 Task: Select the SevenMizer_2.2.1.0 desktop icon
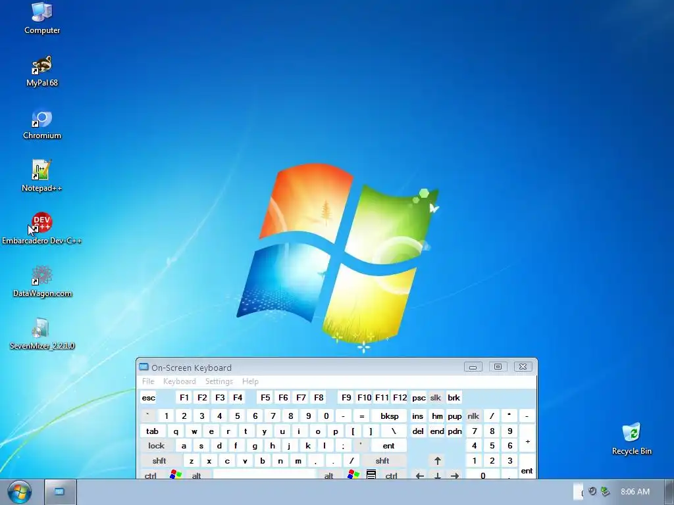click(41, 334)
